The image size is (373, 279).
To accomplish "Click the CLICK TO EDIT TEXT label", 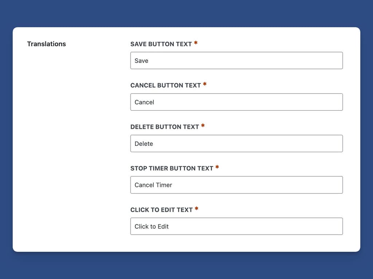I will 161,210.
